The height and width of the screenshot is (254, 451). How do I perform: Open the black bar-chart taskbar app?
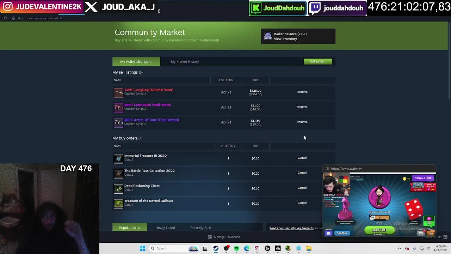click(278, 248)
